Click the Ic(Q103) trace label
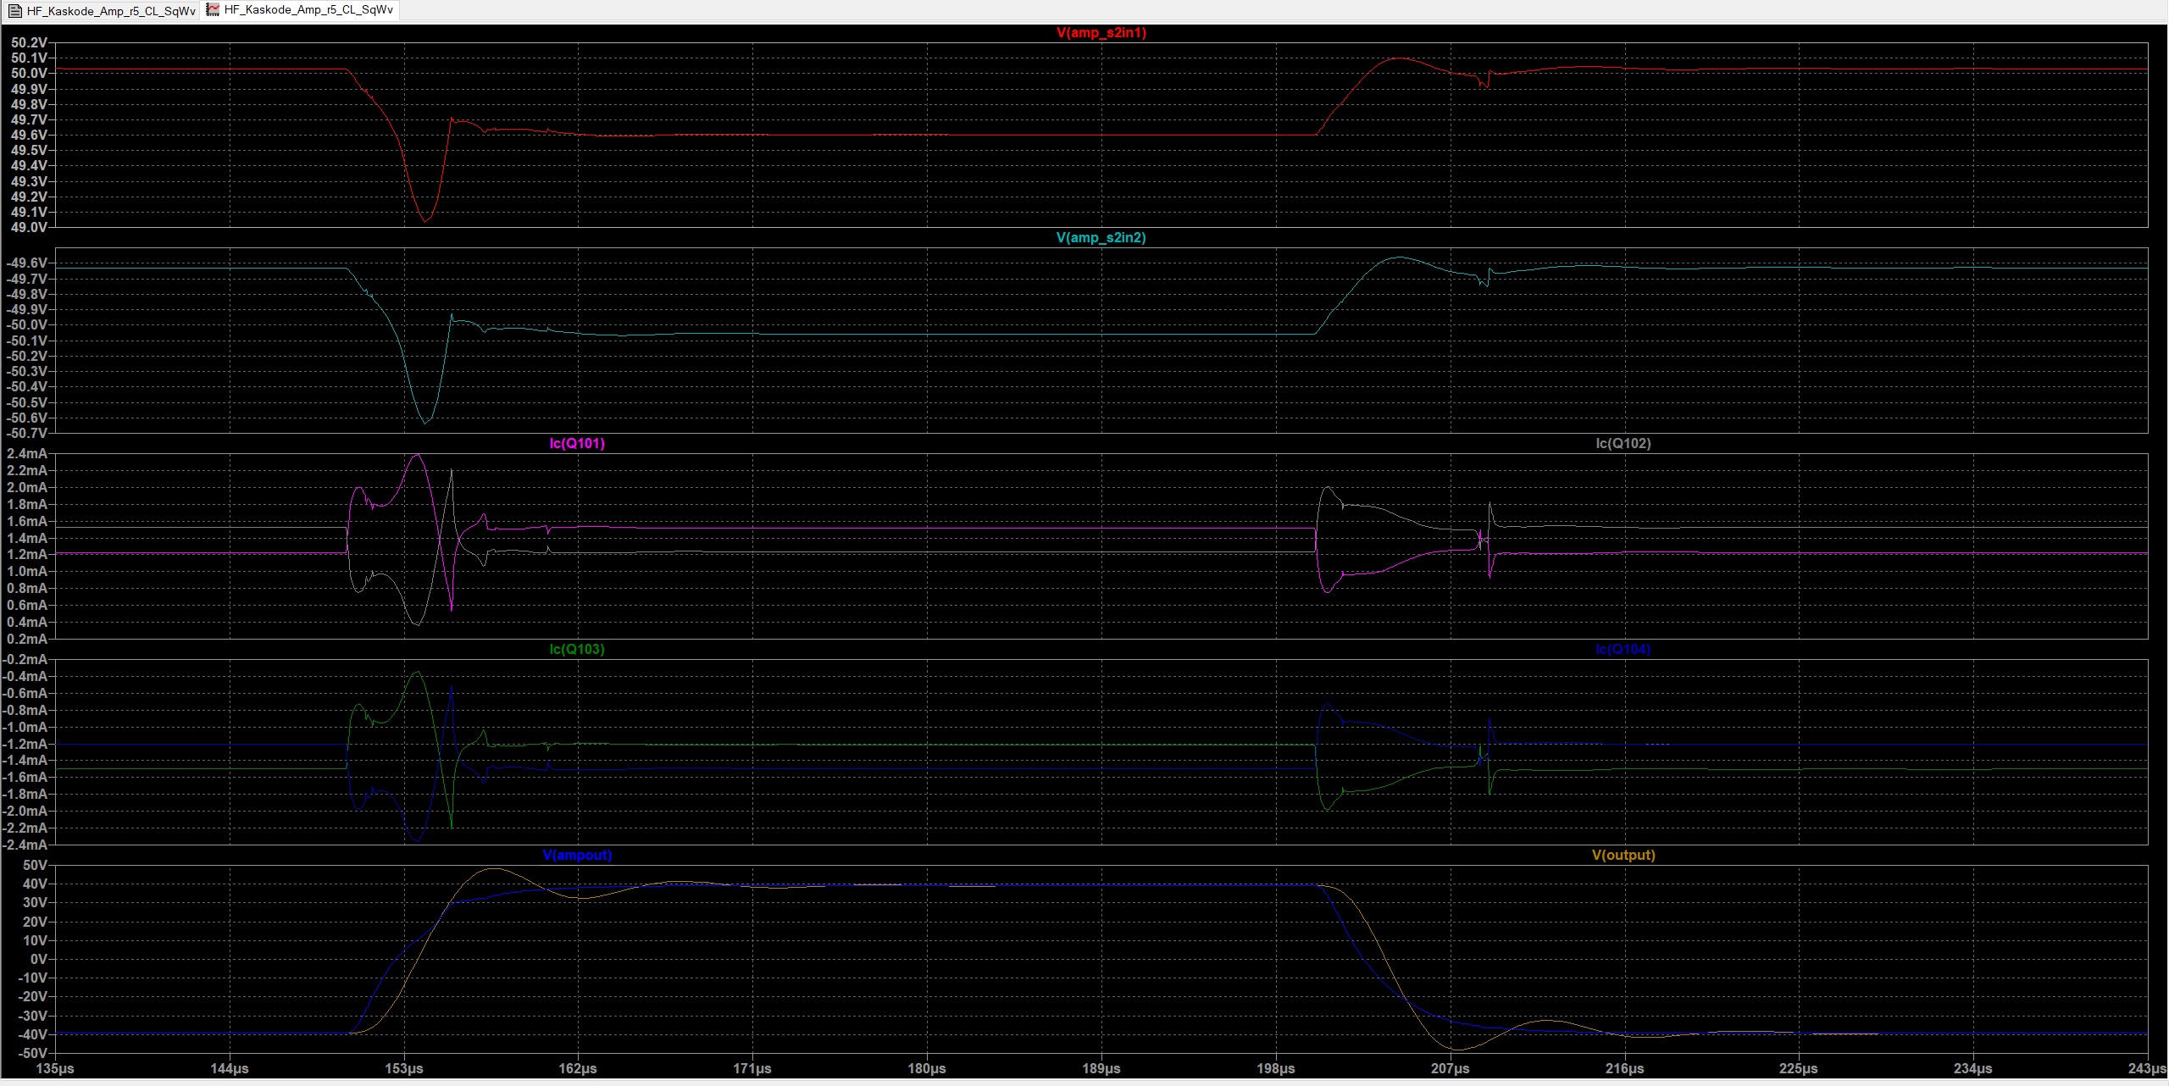 [577, 649]
